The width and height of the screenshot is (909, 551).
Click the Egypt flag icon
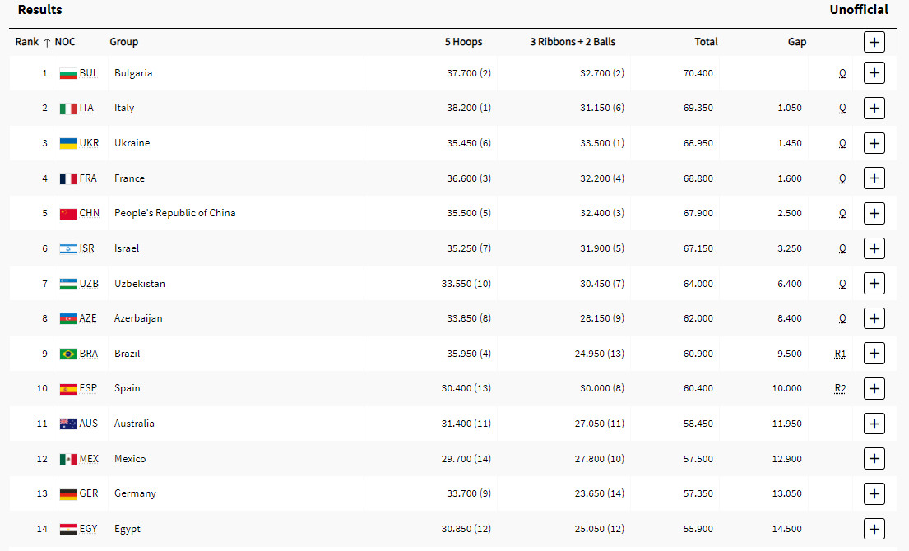67,529
